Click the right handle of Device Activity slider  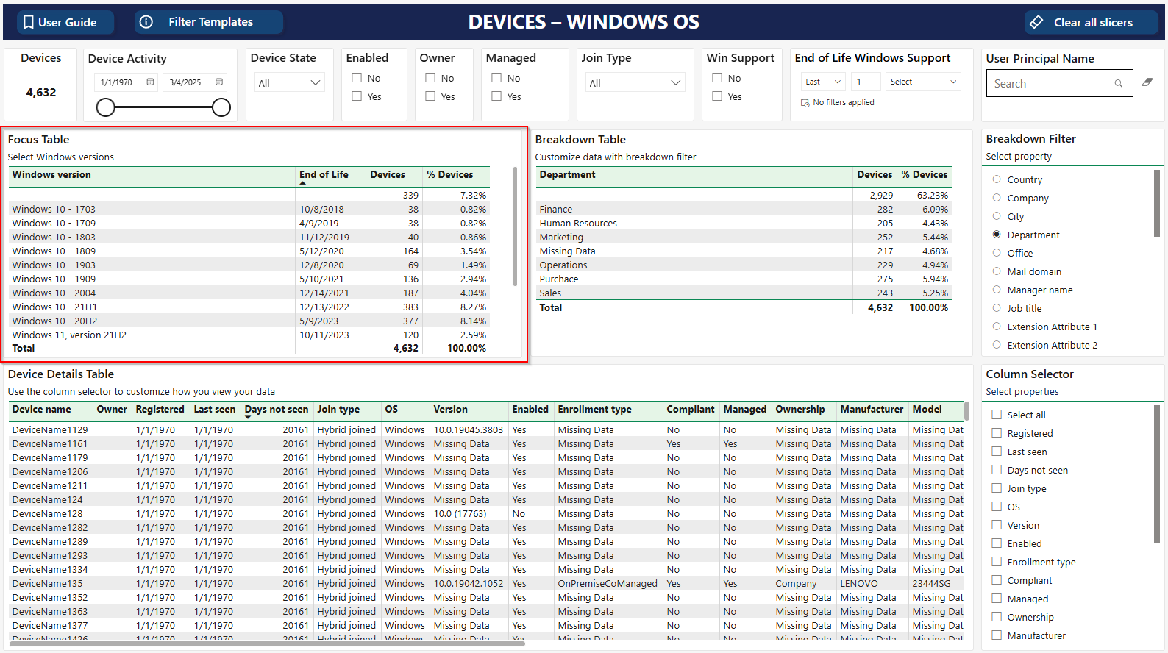click(221, 108)
